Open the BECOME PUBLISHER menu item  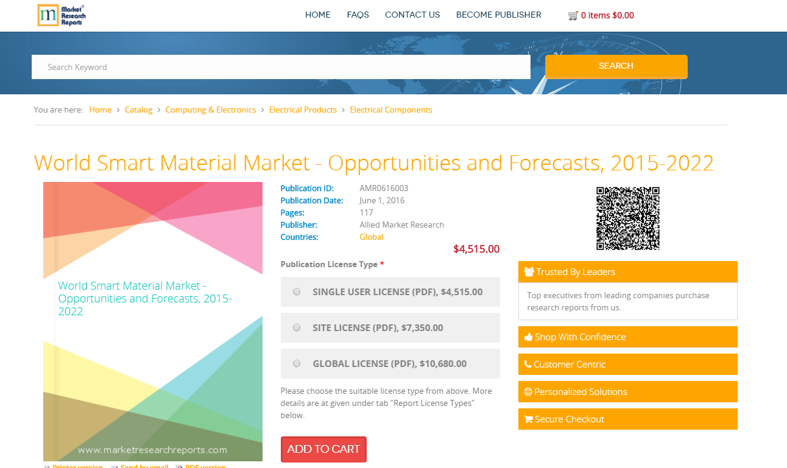[499, 15]
